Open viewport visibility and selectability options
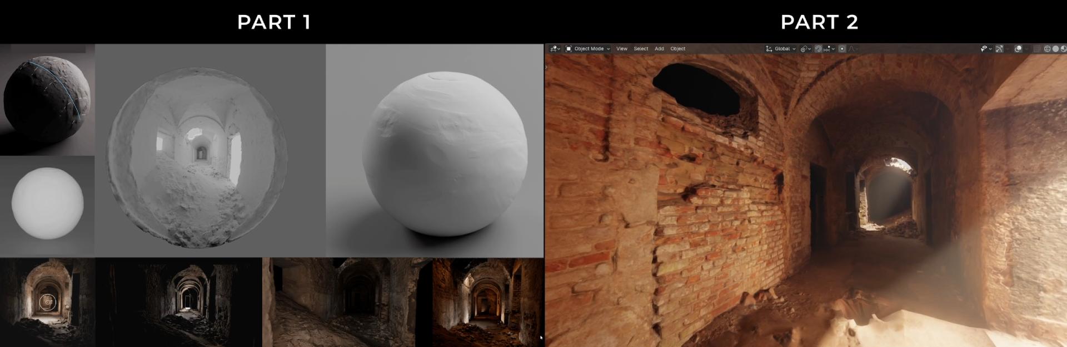Image resolution: width=1067 pixels, height=347 pixels. coord(984,49)
